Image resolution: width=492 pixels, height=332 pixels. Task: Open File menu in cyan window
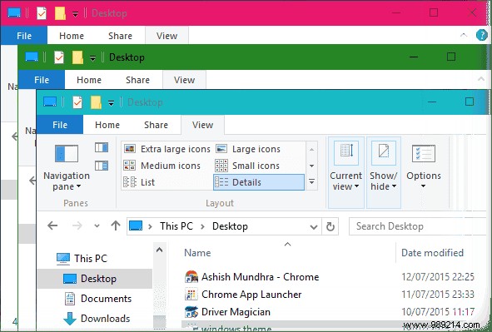(60, 125)
